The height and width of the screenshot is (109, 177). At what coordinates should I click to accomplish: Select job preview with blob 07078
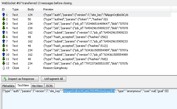pos(86,28)
